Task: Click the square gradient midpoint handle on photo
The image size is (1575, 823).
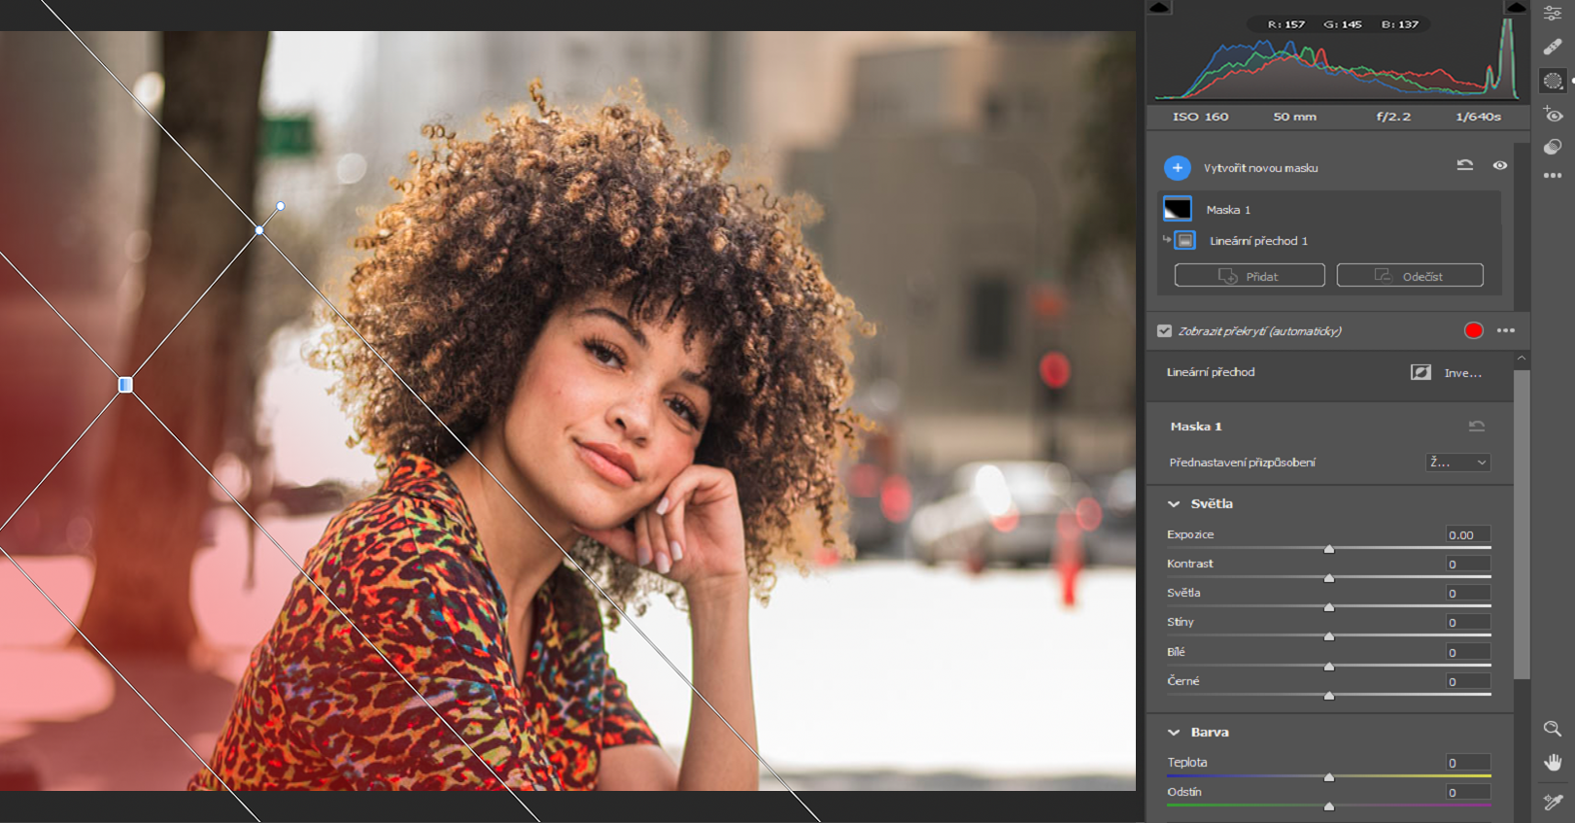Action: (125, 385)
